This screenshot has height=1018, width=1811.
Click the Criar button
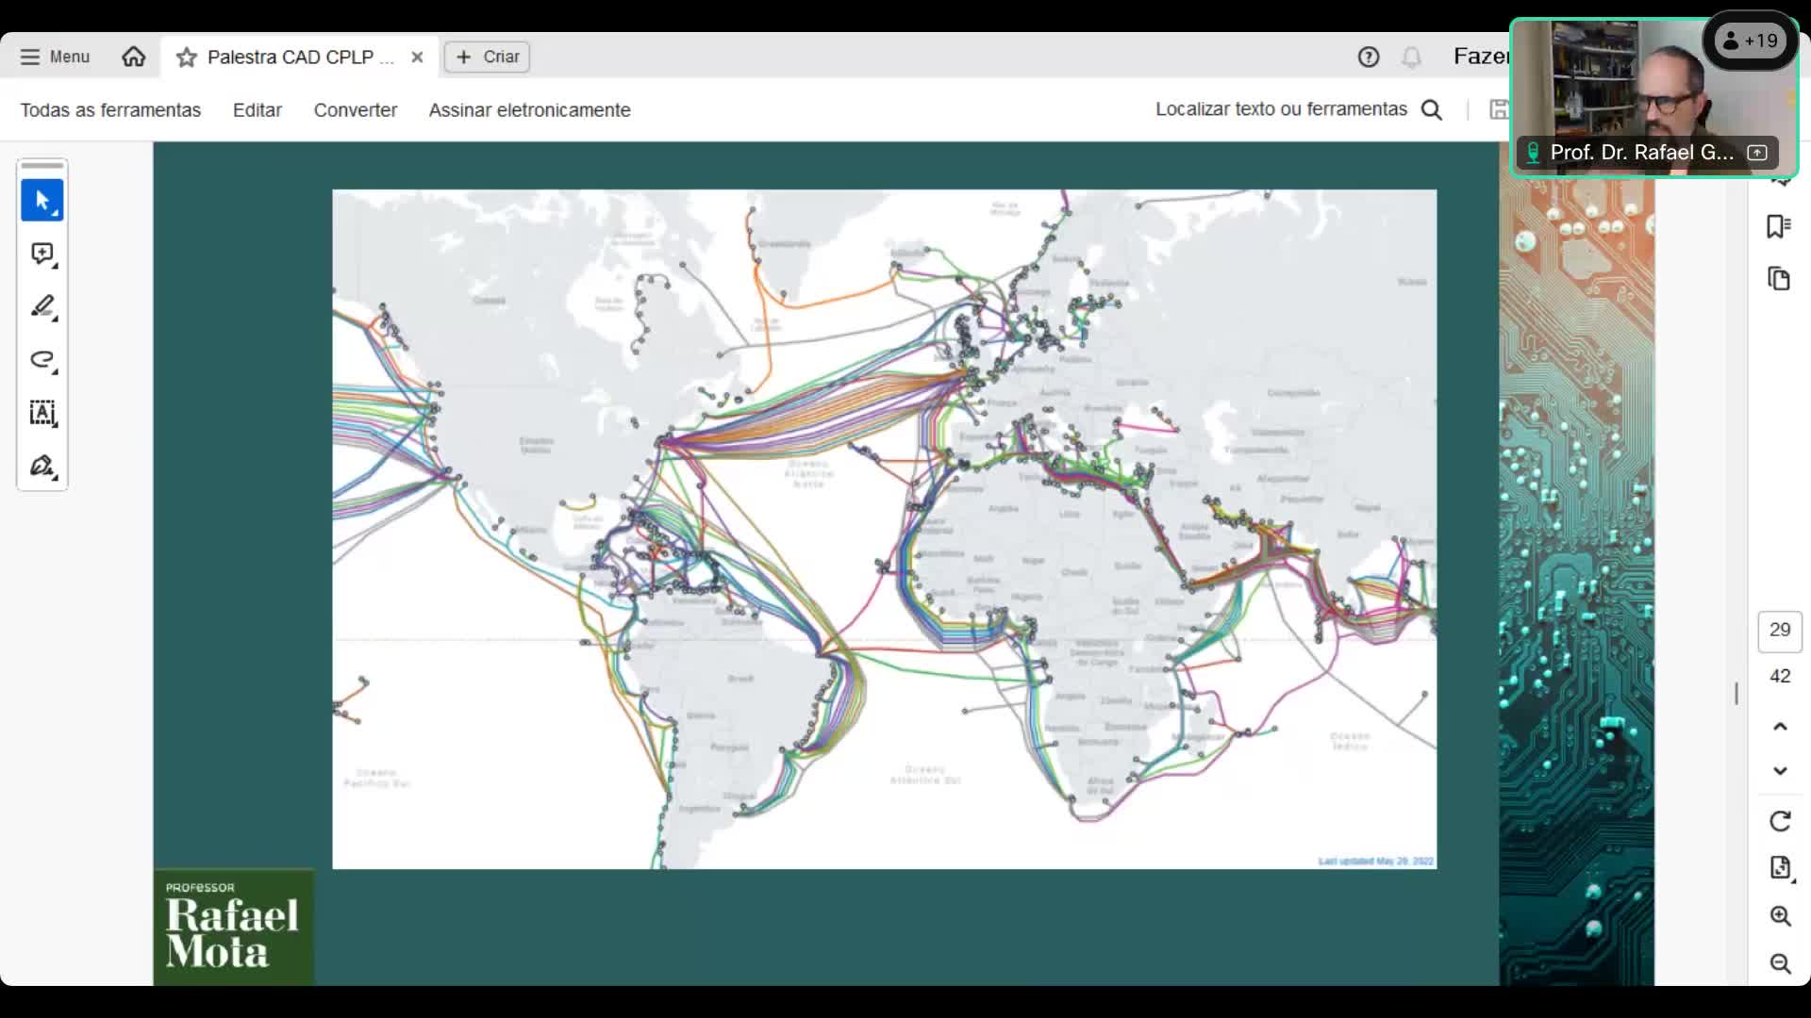488,57
